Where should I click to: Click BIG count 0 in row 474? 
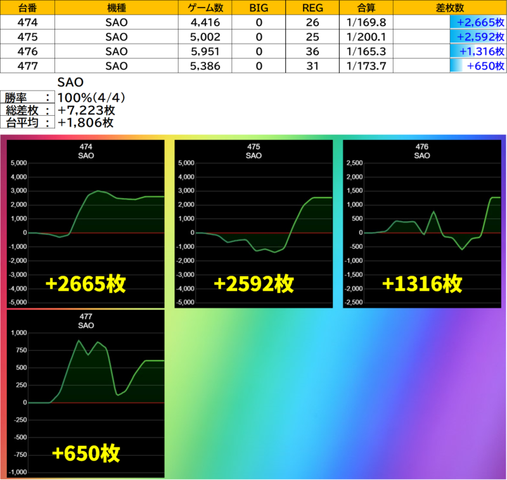pos(259,22)
